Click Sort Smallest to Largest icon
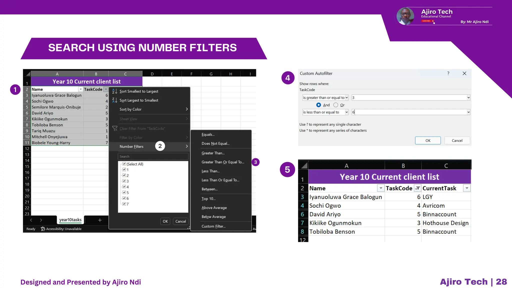Image resolution: width=512 pixels, height=288 pixels. pyautogui.click(x=114, y=91)
